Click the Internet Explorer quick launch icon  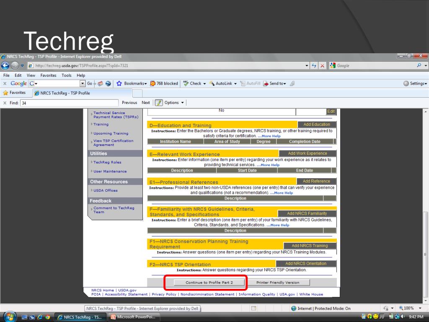[40, 317]
